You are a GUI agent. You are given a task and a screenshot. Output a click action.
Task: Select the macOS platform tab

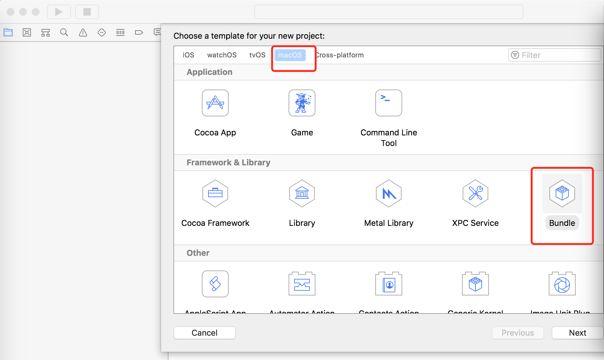click(x=290, y=55)
